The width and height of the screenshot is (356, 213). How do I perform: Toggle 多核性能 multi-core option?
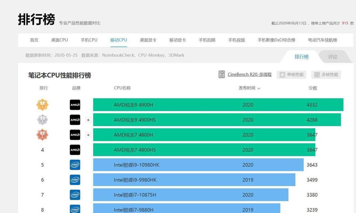point(326,75)
